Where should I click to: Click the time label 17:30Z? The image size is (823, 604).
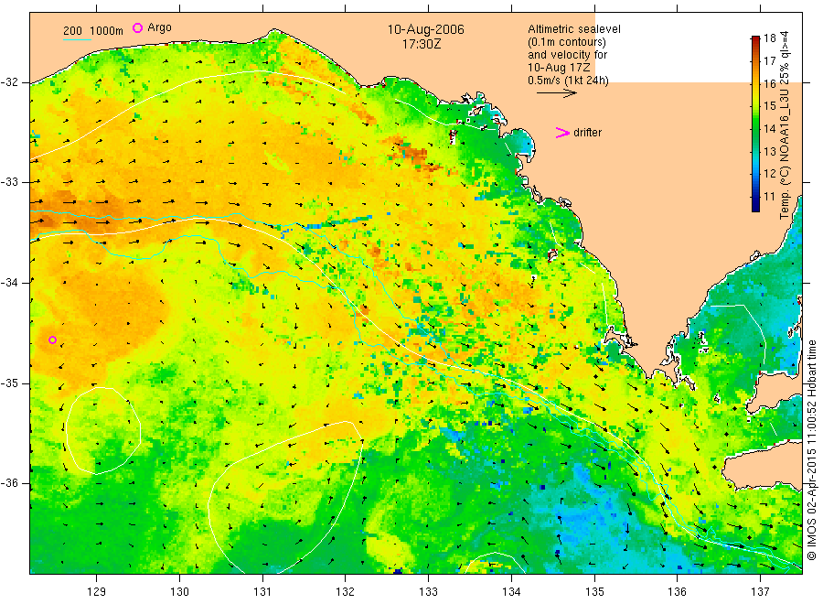click(x=422, y=45)
